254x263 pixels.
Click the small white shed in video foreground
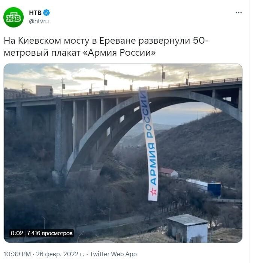(x=188, y=228)
